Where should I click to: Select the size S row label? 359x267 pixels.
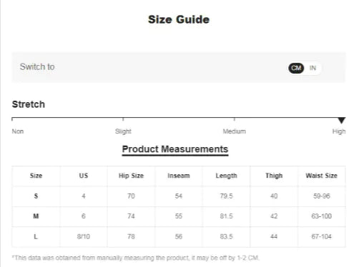click(x=36, y=196)
